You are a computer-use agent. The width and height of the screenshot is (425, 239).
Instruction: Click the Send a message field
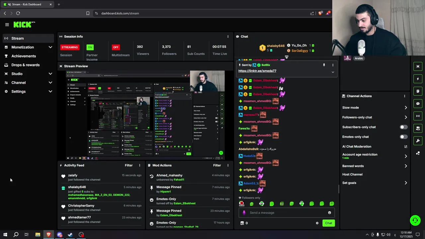point(287,213)
